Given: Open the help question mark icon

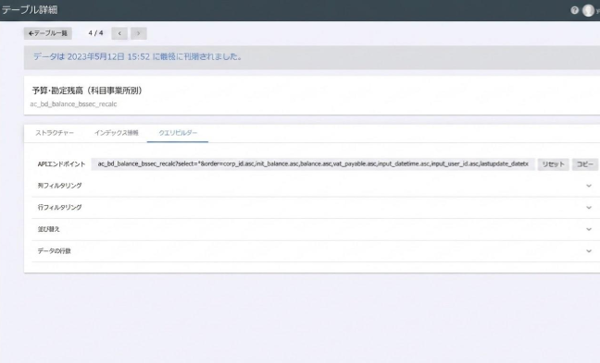Looking at the screenshot, I should click(x=574, y=10).
